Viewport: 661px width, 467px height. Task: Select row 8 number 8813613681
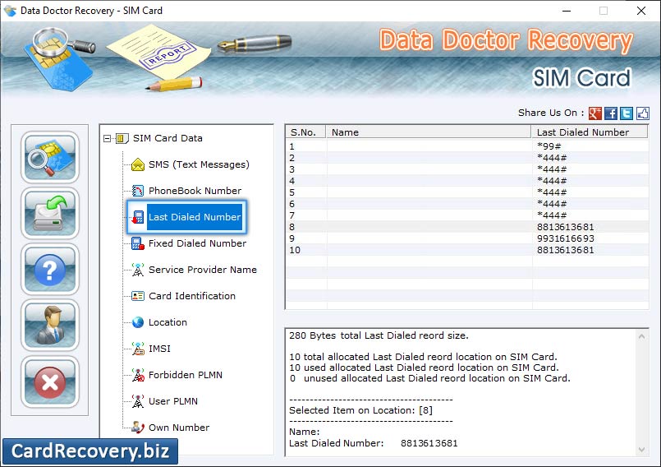(467, 227)
